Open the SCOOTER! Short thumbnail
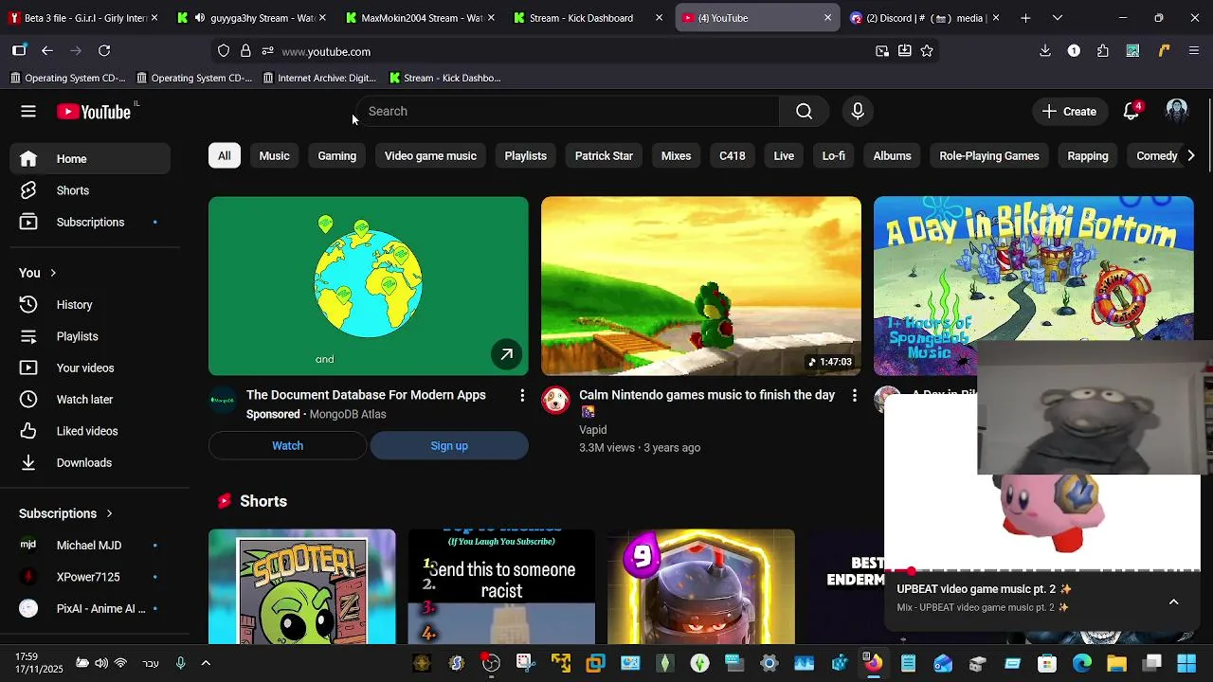This screenshot has width=1213, height=682. pyautogui.click(x=302, y=587)
